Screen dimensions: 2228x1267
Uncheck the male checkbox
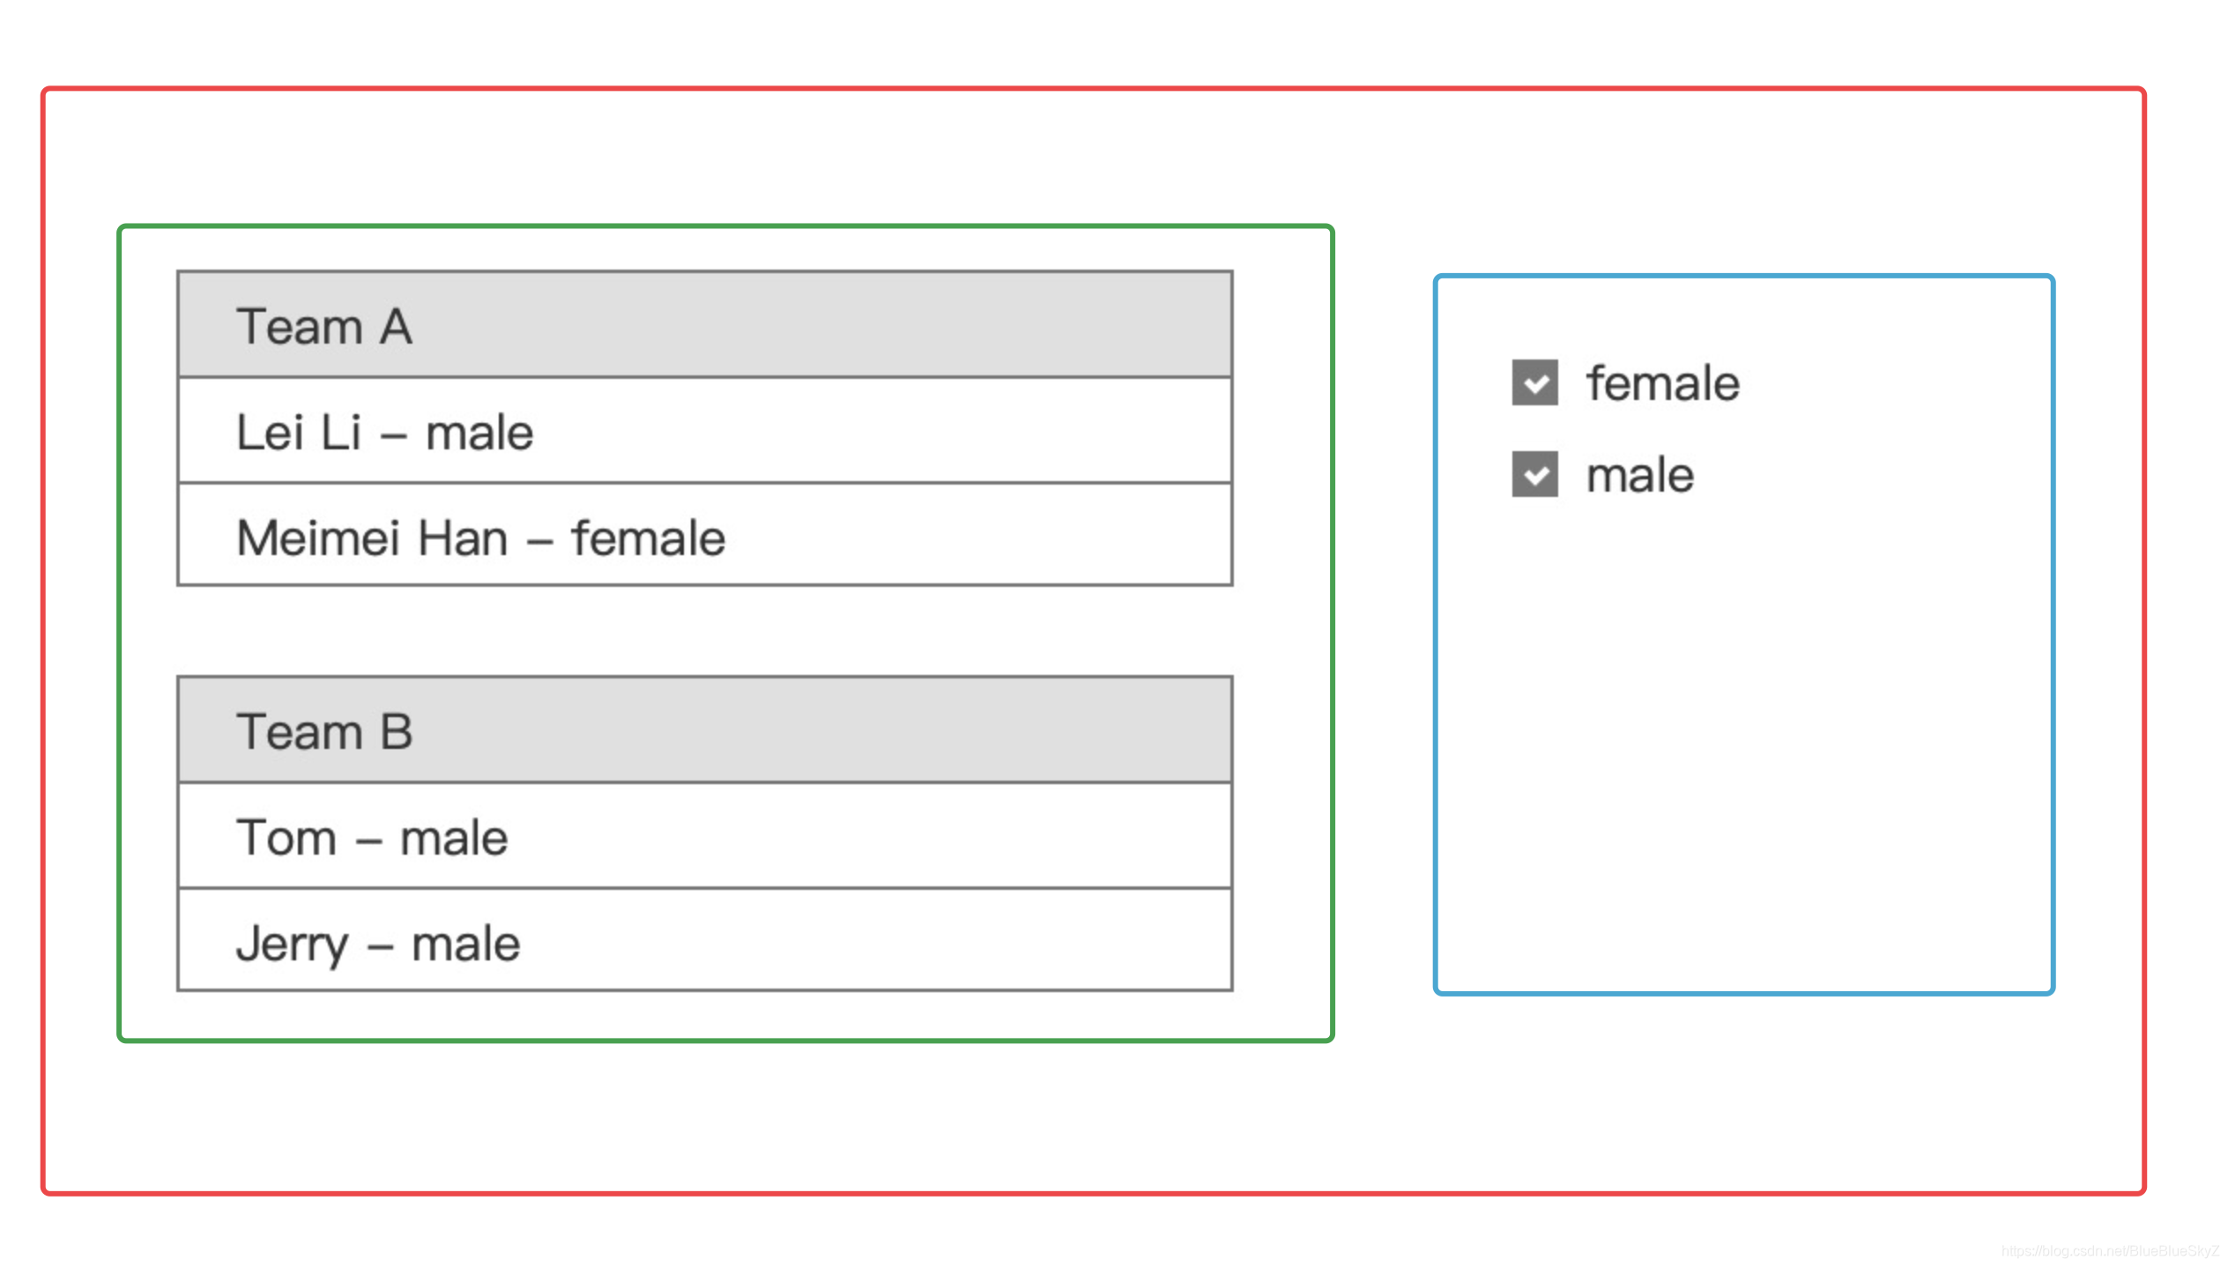[x=1534, y=474]
